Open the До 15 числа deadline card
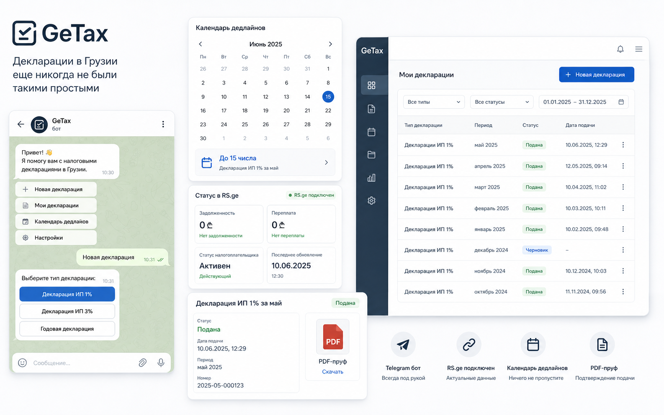Screen dimensions: 664x415 click(x=265, y=162)
